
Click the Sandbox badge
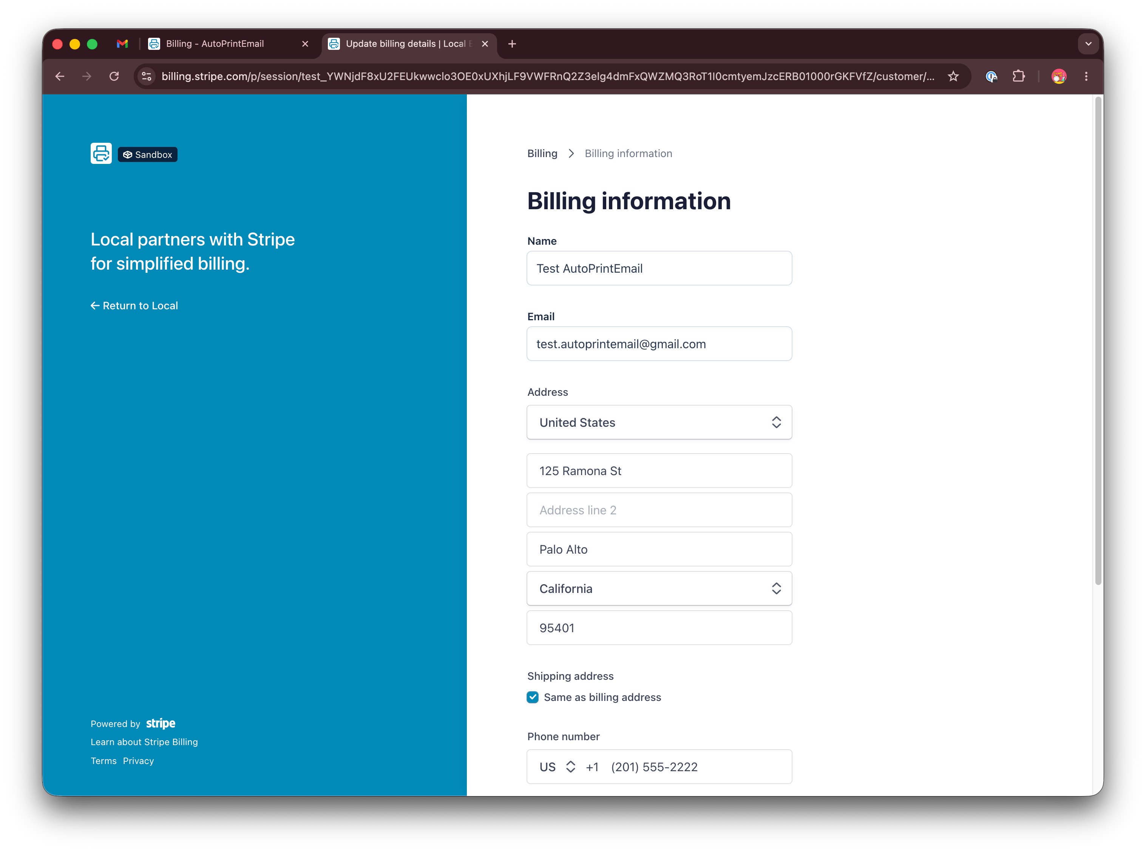coord(148,155)
